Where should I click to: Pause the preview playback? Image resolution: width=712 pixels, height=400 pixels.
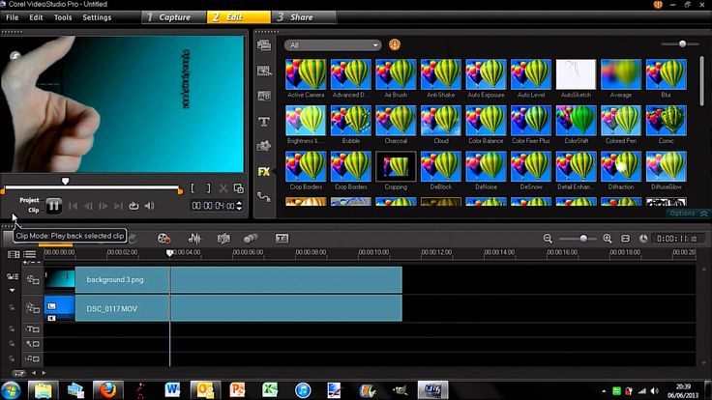click(53, 206)
